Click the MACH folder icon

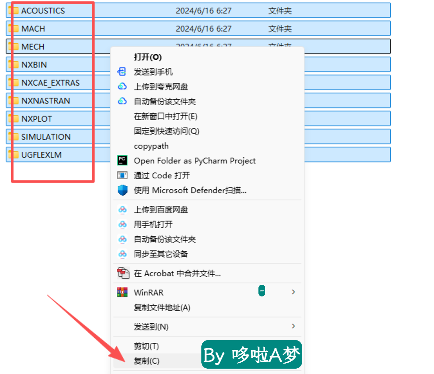click(x=14, y=29)
